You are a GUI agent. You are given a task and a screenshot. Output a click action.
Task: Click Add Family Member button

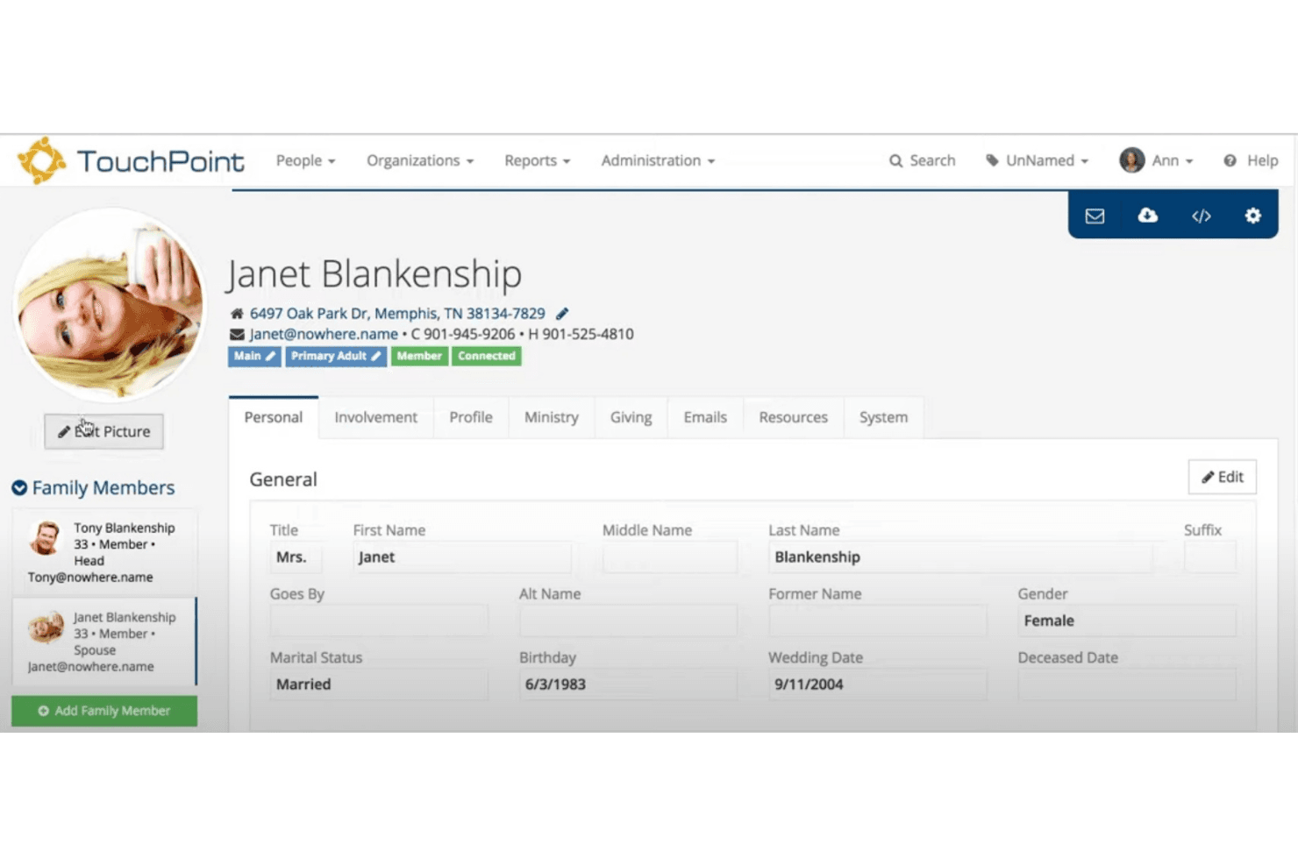[x=104, y=711]
